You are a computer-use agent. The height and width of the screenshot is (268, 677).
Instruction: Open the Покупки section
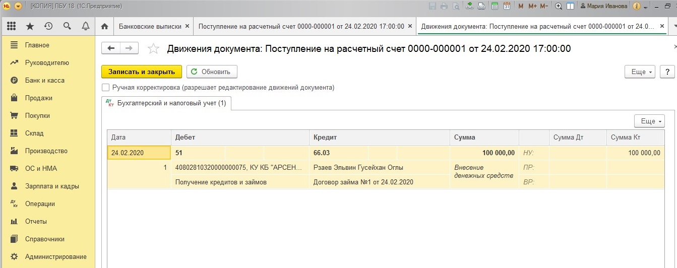pos(47,115)
